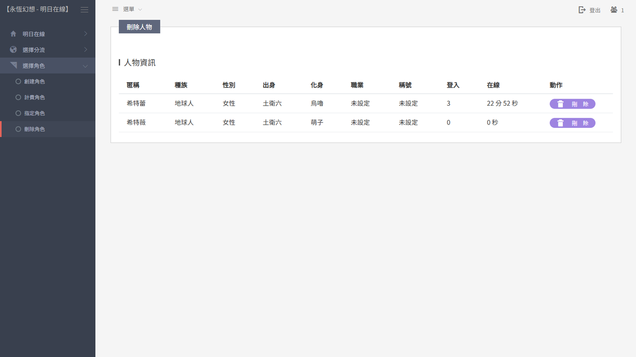The width and height of the screenshot is (636, 357).
Task: Click the 選單 menu lines icon
Action: [115, 9]
